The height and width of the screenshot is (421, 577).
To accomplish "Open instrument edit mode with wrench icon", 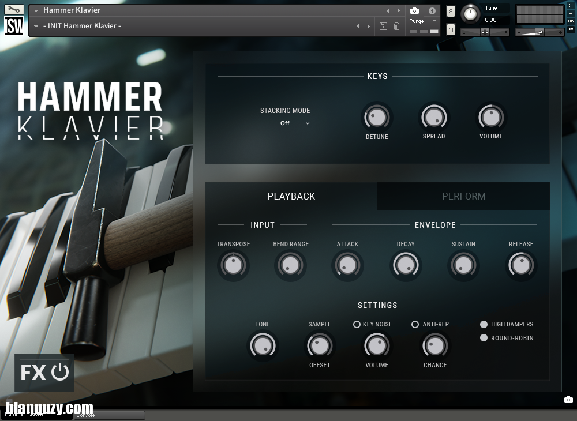I will [14, 9].
